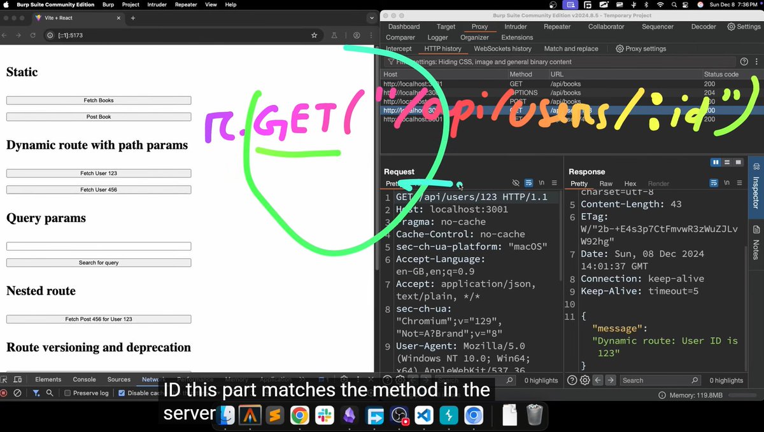Open DevTools Console tab

tap(84, 379)
